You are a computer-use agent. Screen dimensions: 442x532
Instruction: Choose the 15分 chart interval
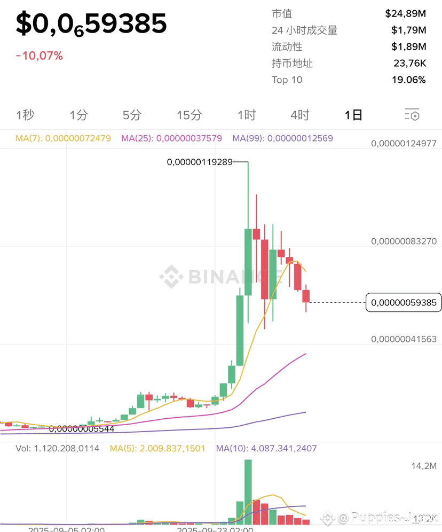[189, 115]
